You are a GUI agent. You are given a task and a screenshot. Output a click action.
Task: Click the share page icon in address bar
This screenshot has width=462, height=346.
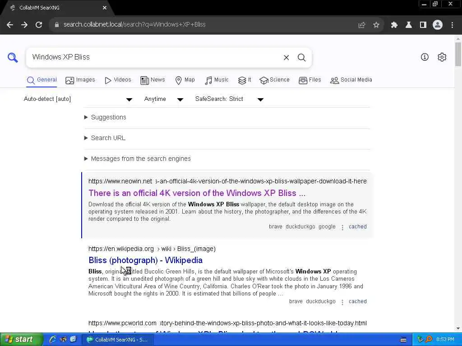[x=362, y=25]
